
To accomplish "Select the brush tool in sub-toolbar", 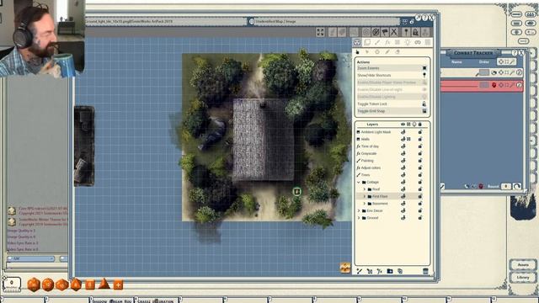I will coord(387,52).
